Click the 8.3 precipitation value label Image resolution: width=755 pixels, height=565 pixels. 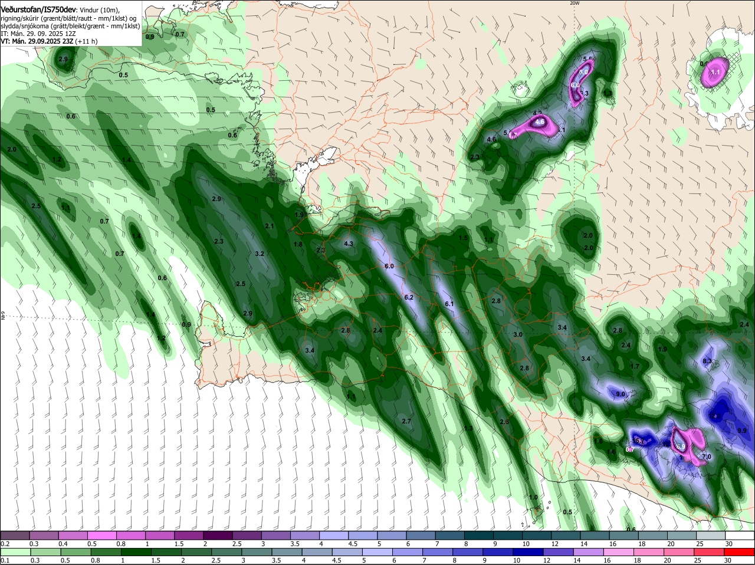(x=708, y=361)
